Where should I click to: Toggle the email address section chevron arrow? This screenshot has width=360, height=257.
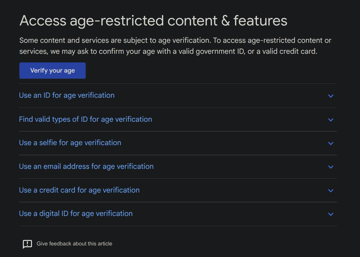(330, 167)
